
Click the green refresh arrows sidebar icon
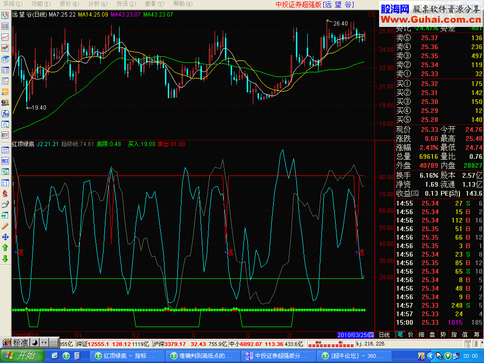point(5,172)
